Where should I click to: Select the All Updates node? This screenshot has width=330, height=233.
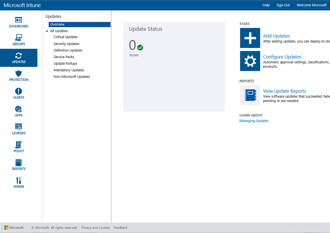point(59,31)
